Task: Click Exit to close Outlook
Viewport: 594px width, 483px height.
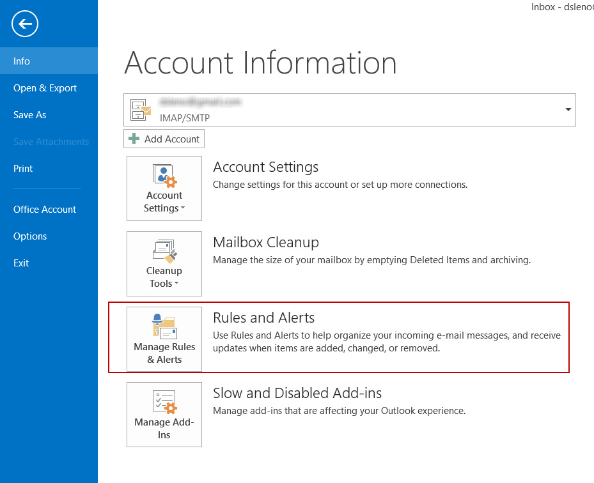Action: (21, 263)
